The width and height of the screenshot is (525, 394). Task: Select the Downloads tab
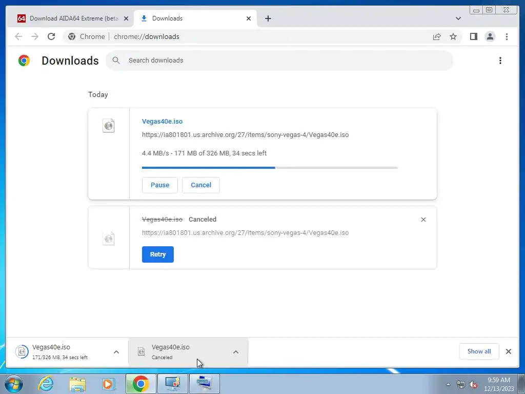(195, 18)
